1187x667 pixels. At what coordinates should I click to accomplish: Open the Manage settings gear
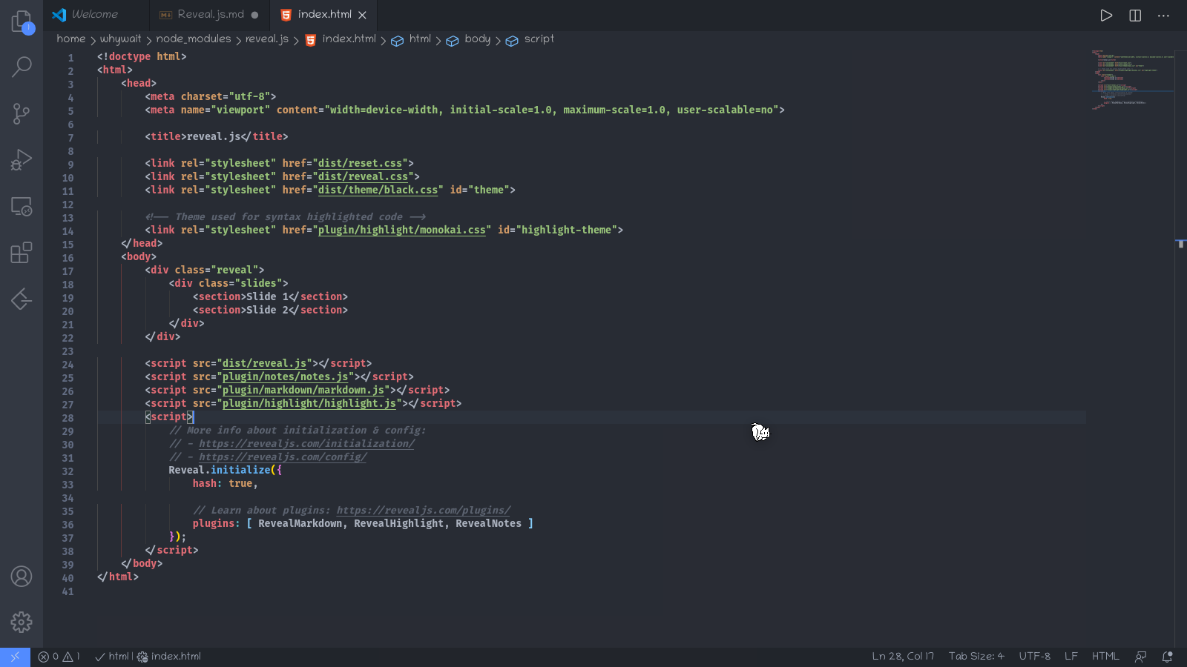pos(22,622)
